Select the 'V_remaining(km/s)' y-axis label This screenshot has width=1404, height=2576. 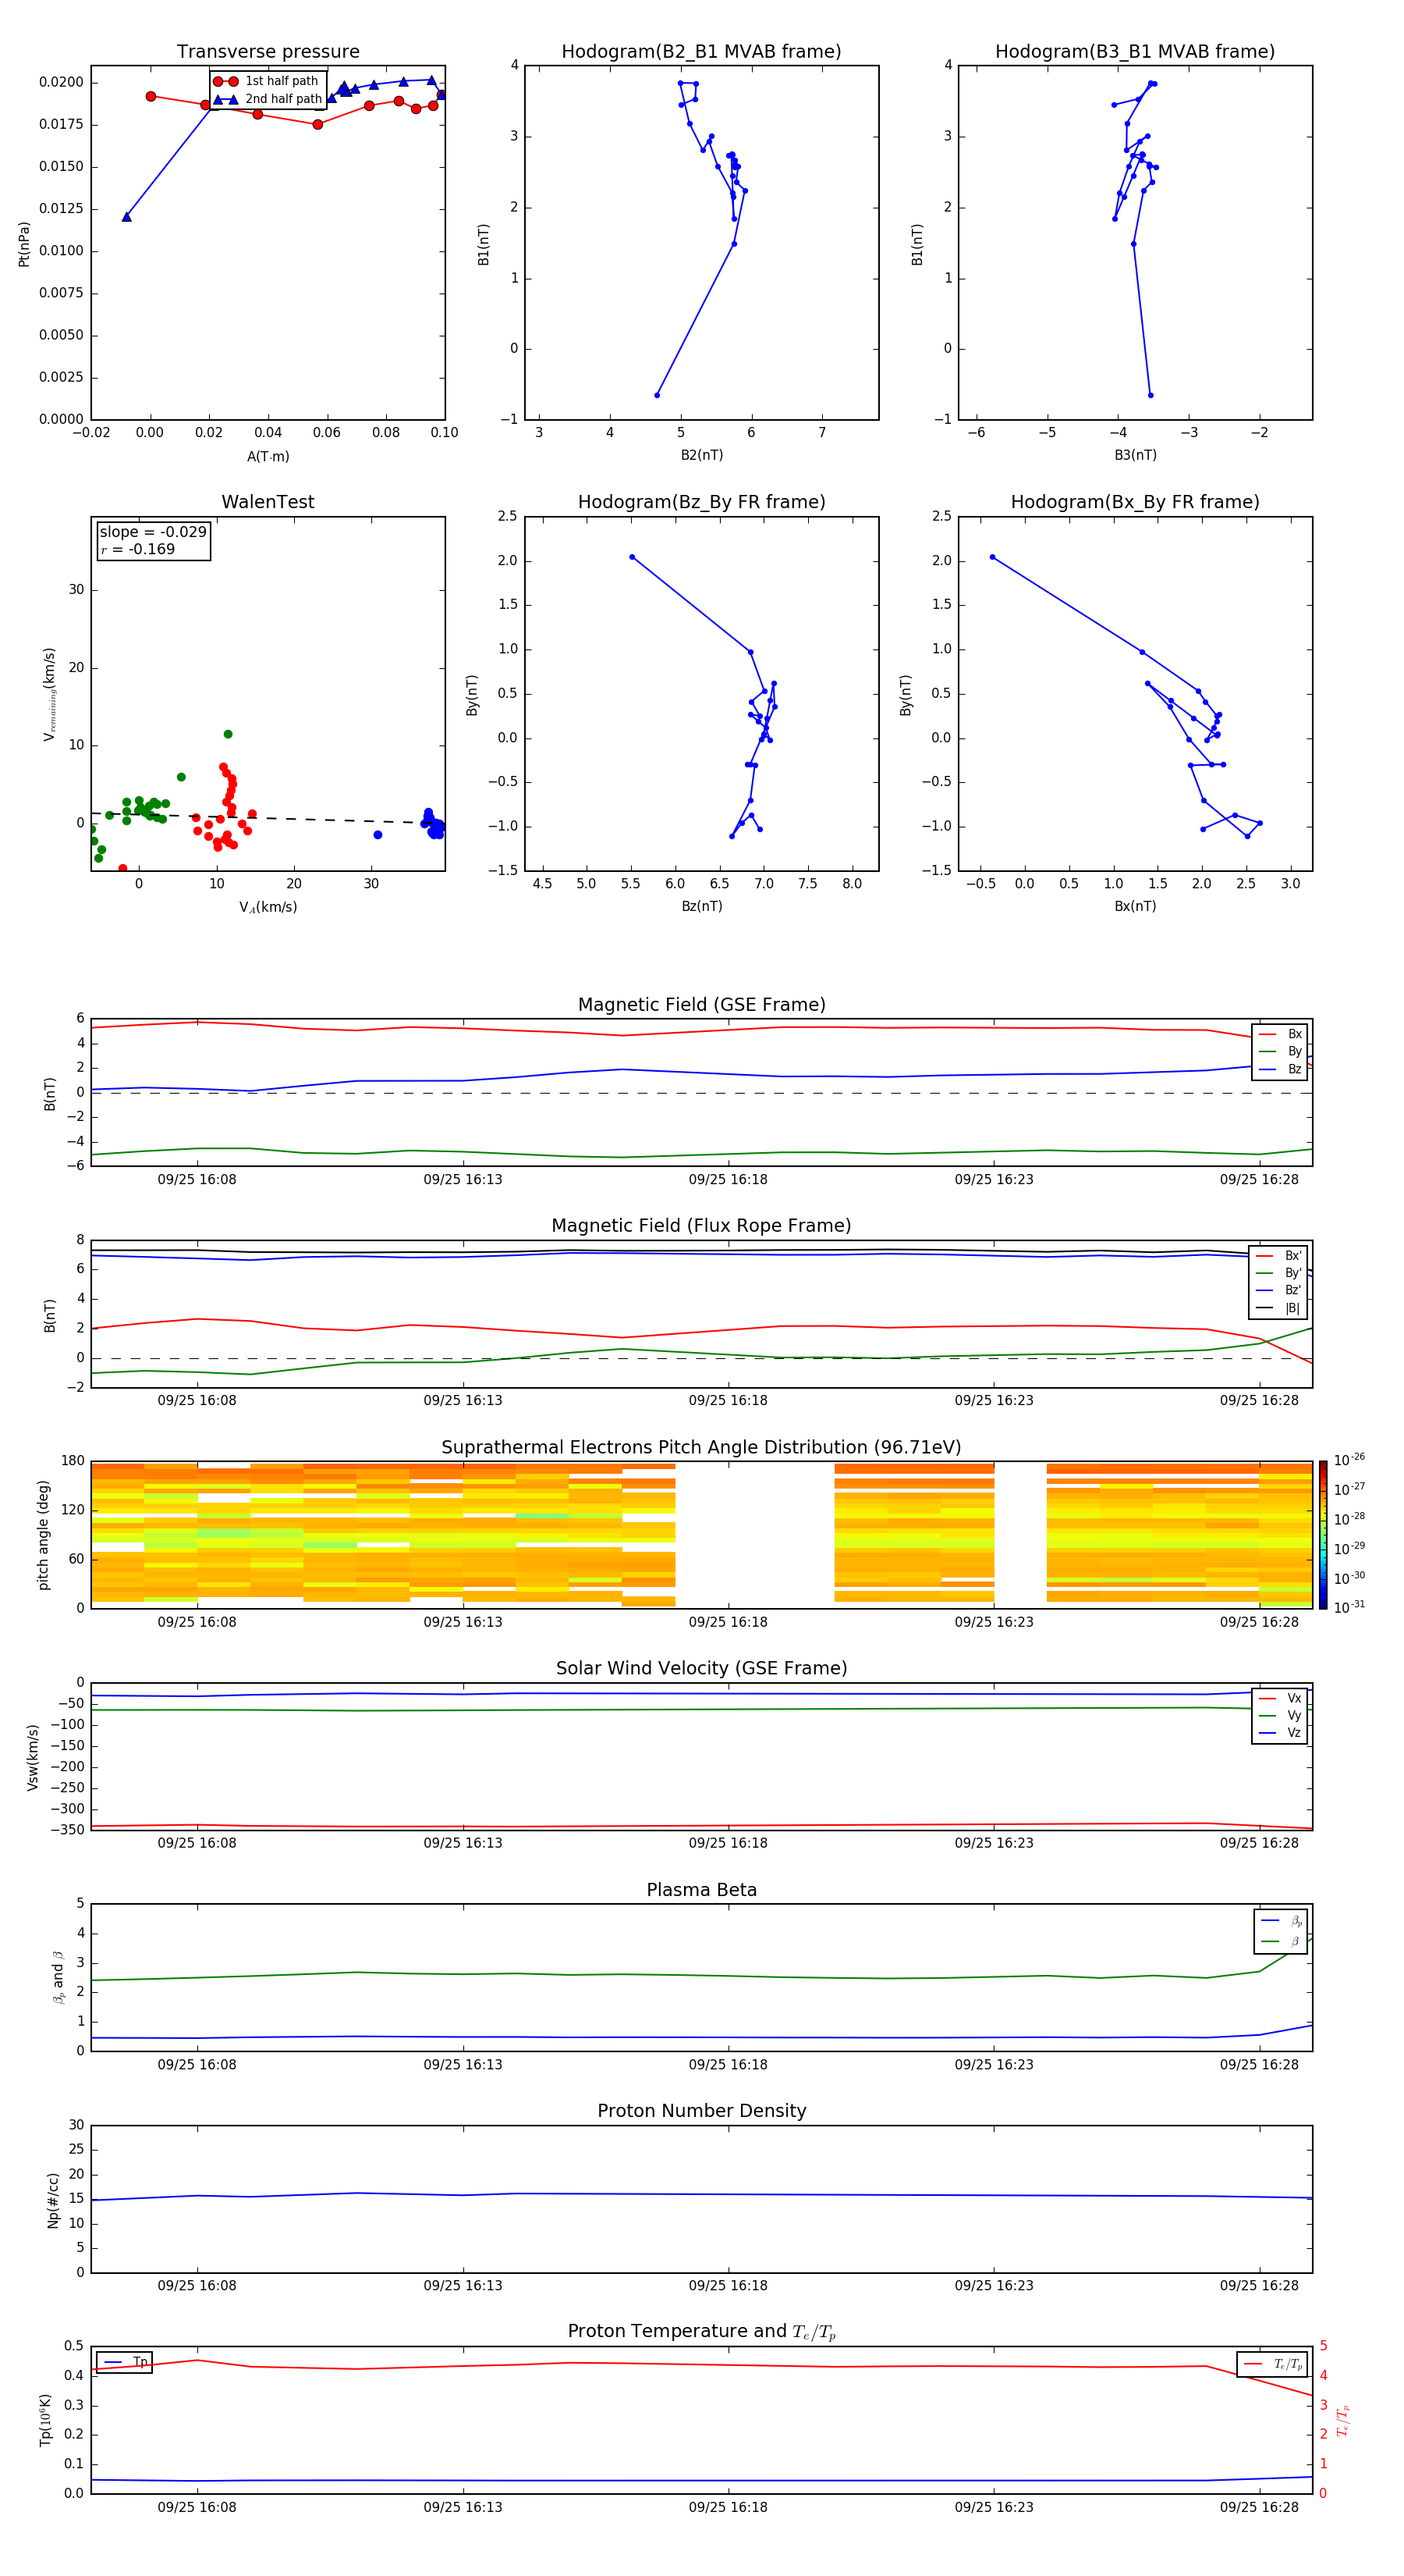[x=49, y=694]
